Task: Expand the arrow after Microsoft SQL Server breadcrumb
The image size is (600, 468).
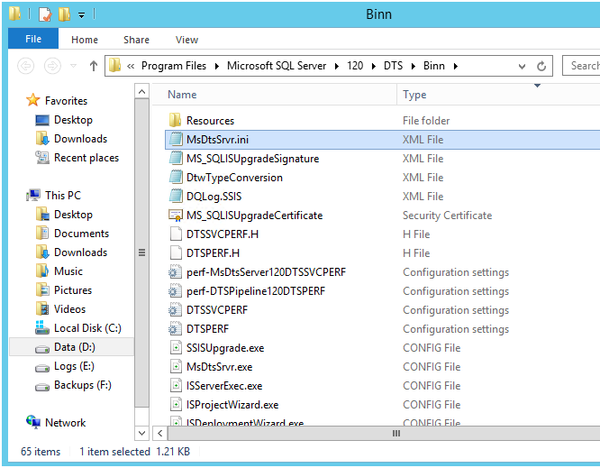Action: [337, 66]
